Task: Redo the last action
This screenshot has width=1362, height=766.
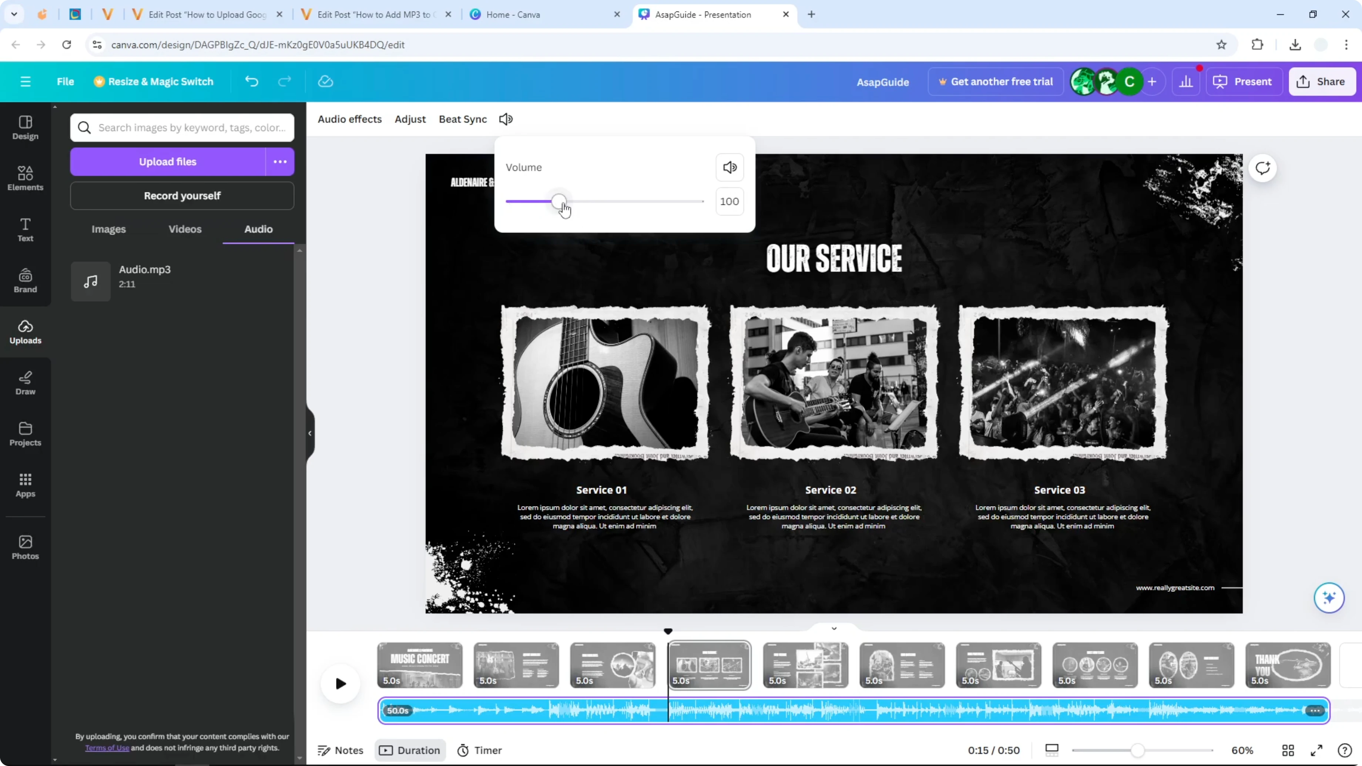Action: [285, 81]
